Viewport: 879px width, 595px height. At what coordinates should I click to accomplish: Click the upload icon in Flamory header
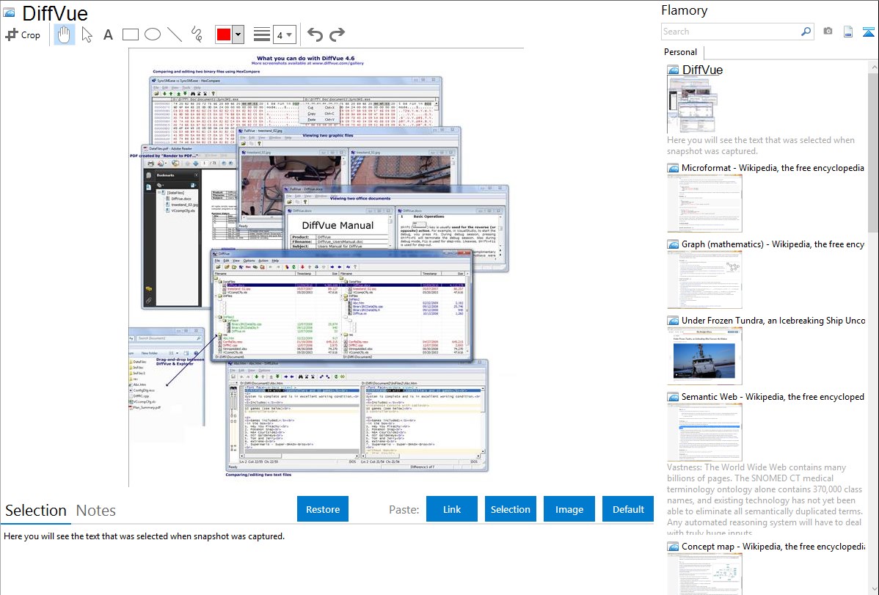tap(868, 32)
